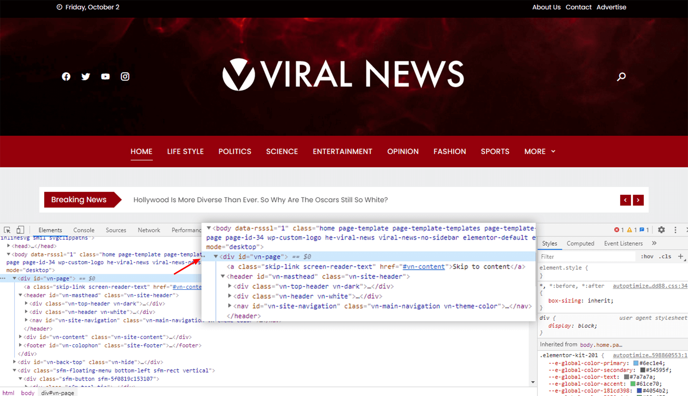This screenshot has width=688, height=396.
Task: Go to ENTERTAINMENT menu item
Action: [343, 151]
